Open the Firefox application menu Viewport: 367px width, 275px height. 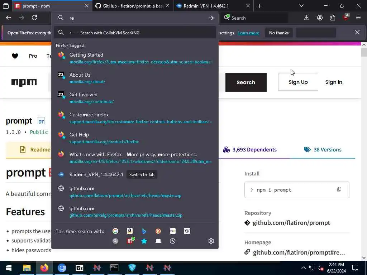(358, 18)
